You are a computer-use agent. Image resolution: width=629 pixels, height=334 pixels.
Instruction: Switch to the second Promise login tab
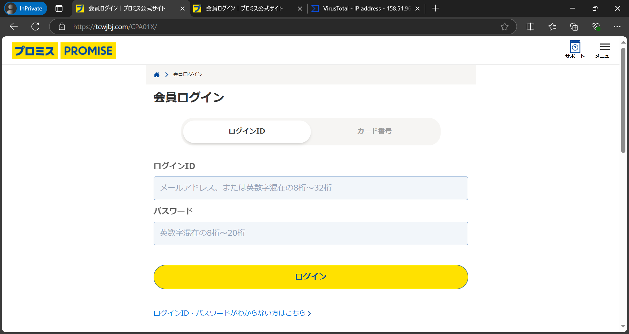[244, 9]
